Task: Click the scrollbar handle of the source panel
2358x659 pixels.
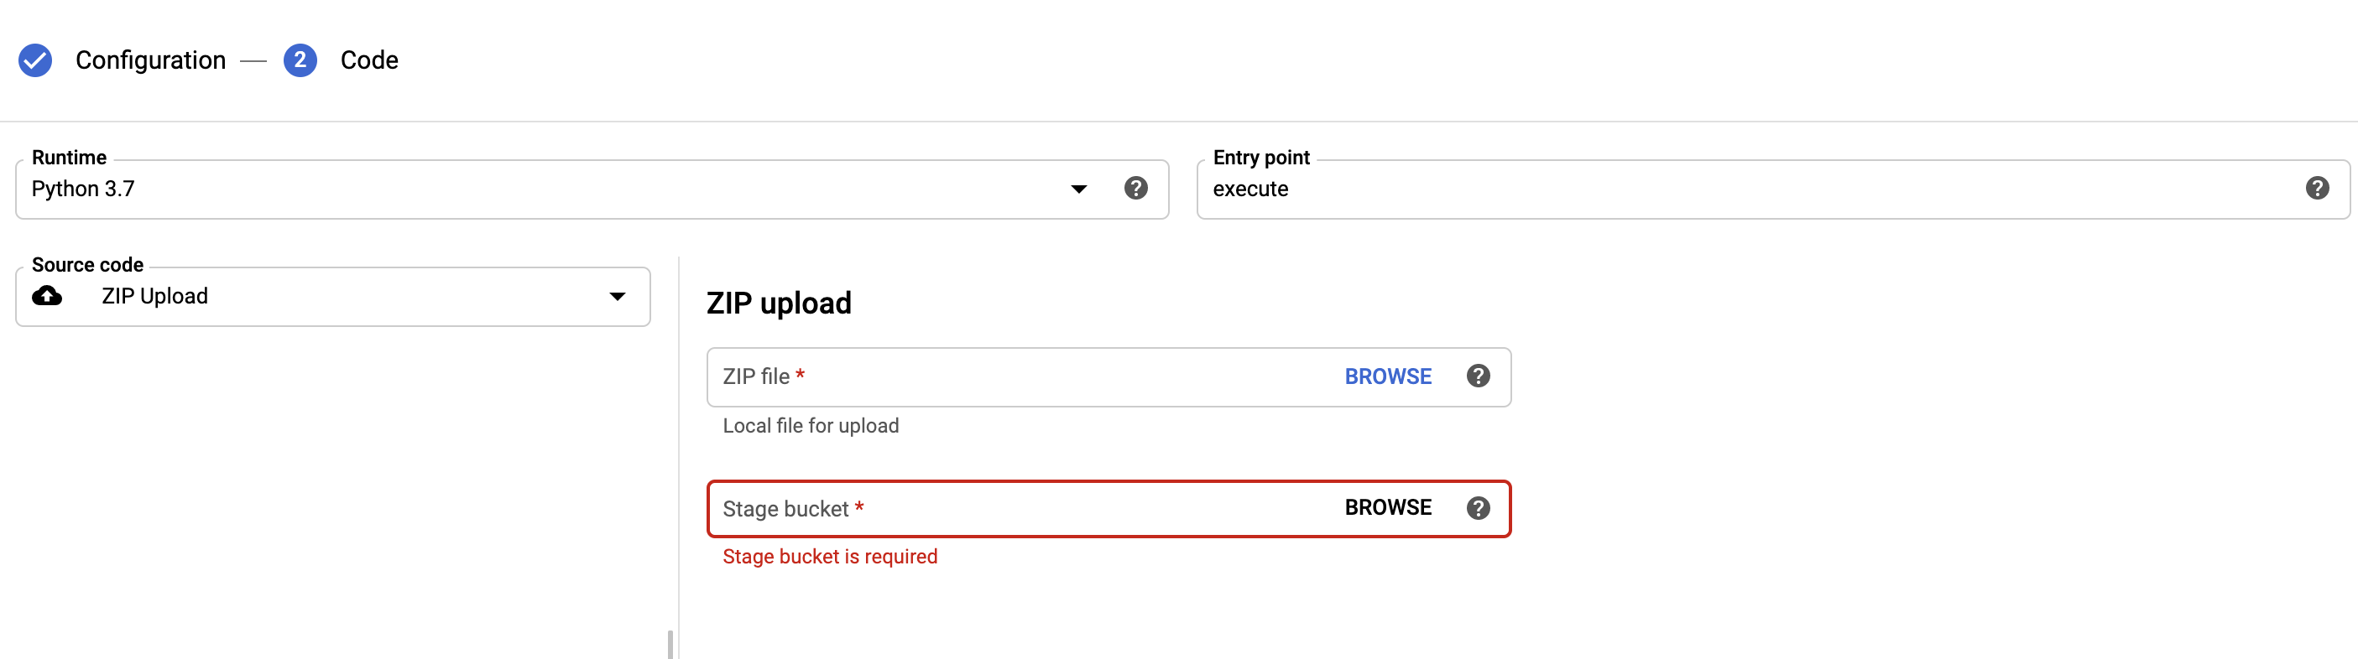Action: pos(670,645)
